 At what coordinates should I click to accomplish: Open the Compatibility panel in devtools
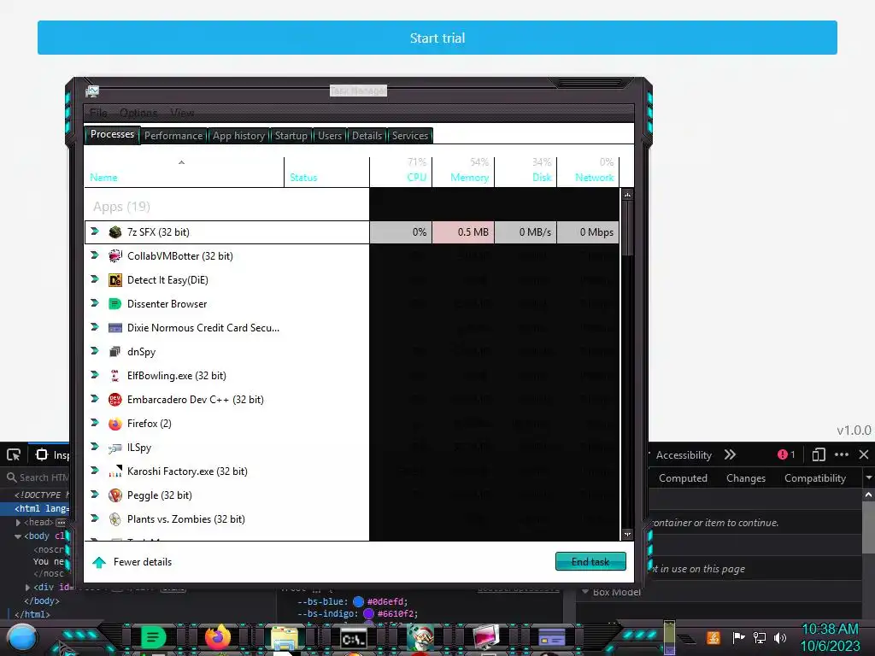click(x=814, y=478)
